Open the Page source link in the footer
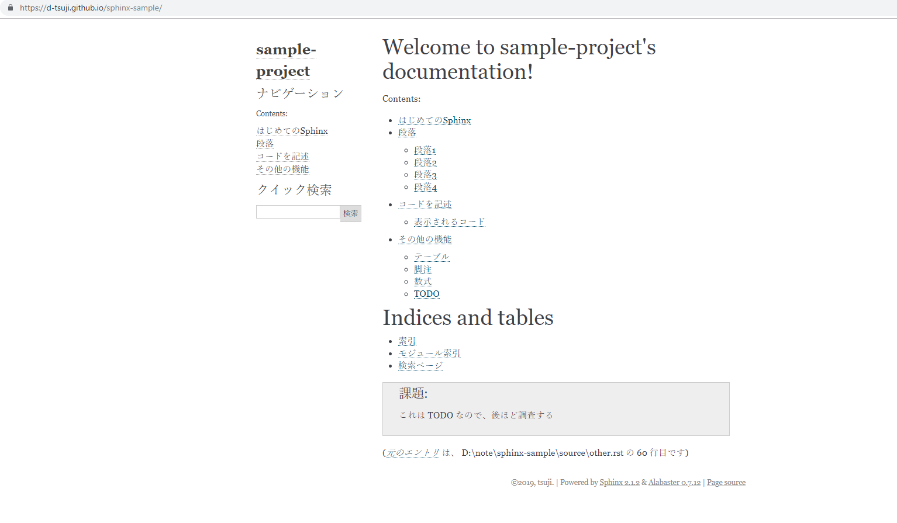This screenshot has width=897, height=523. tap(726, 482)
